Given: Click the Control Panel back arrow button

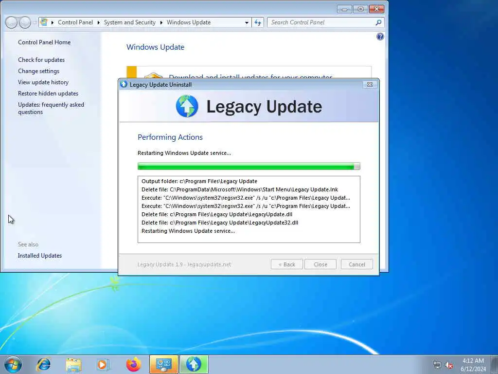Looking at the screenshot, I should pyautogui.click(x=12, y=22).
